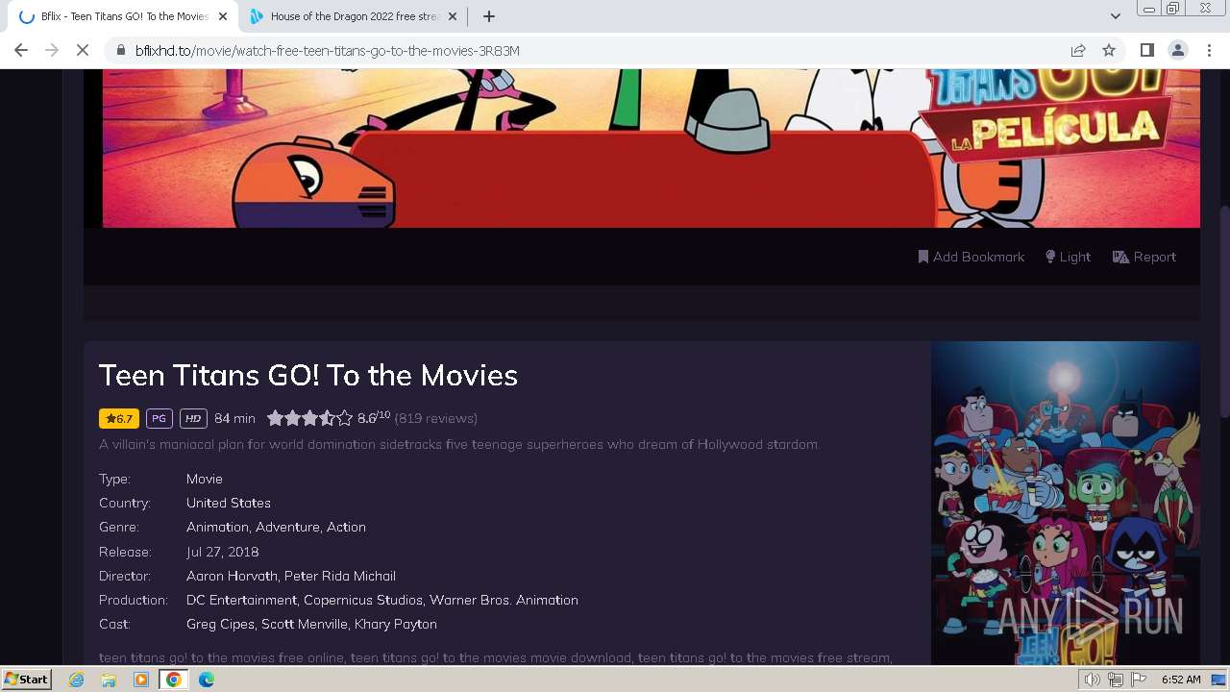This screenshot has width=1230, height=692.
Task: Browse the Animation genre
Action: tap(217, 527)
